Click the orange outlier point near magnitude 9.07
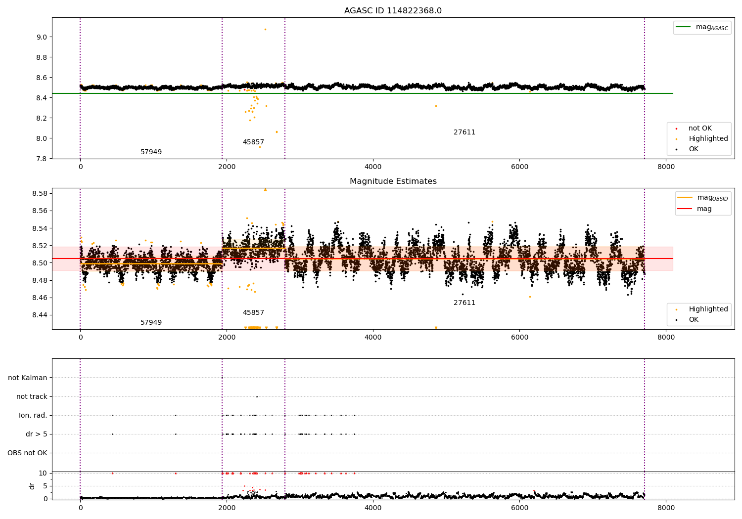742x519 pixels. 265,29
